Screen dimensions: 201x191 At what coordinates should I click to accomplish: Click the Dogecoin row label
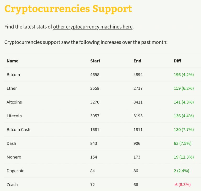[x=15, y=171]
